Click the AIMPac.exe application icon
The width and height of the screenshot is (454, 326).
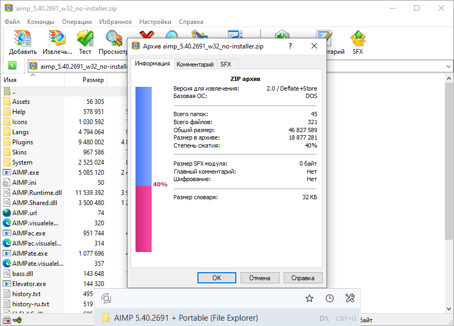(7, 233)
